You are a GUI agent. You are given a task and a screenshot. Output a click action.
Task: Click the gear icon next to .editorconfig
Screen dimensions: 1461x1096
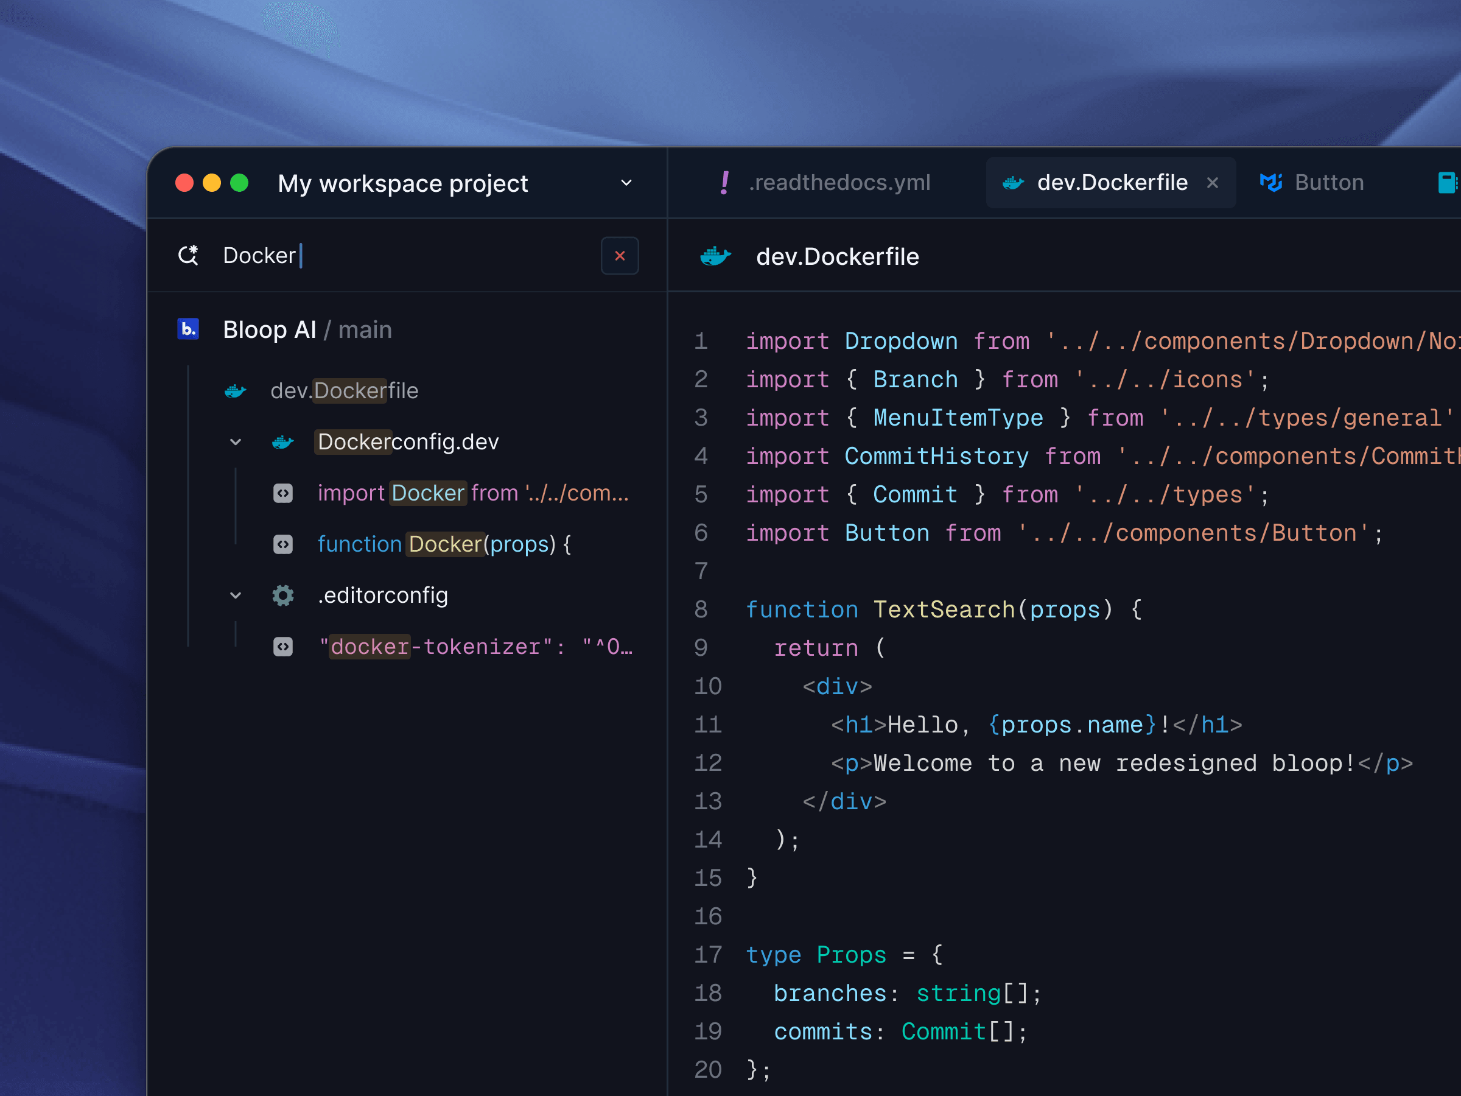pyautogui.click(x=282, y=595)
